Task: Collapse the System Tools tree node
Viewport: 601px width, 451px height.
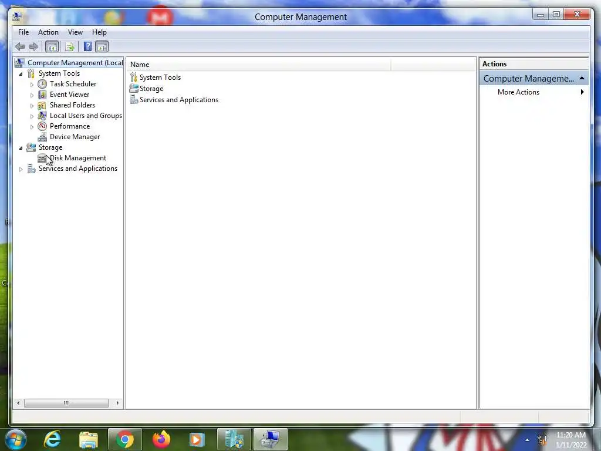Action: [21, 73]
